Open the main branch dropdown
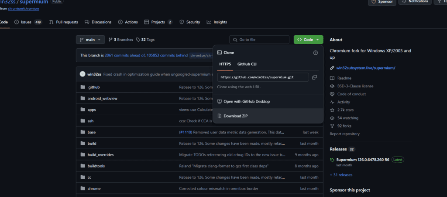Screen dimensions: 447x197 90,40
